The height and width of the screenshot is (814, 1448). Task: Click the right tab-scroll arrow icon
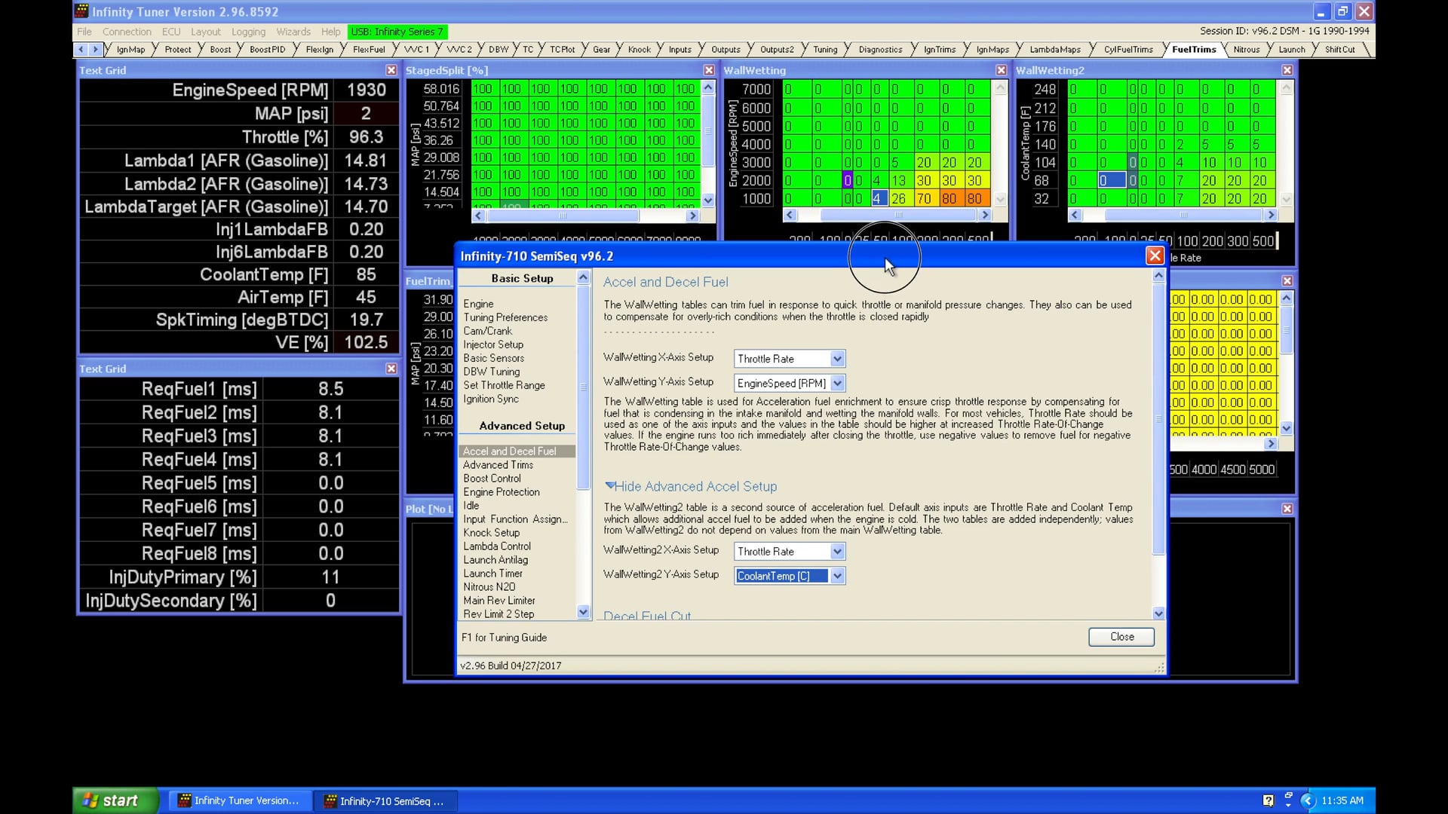click(x=97, y=49)
